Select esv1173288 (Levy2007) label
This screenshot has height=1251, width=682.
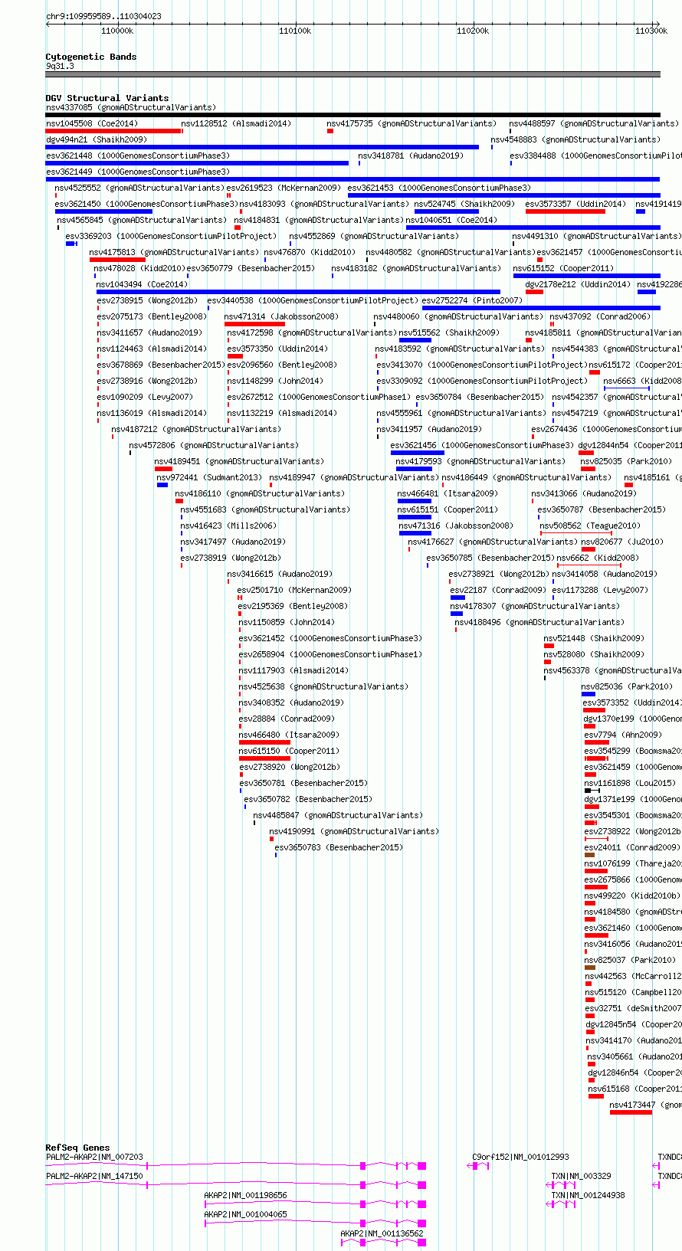(x=600, y=590)
